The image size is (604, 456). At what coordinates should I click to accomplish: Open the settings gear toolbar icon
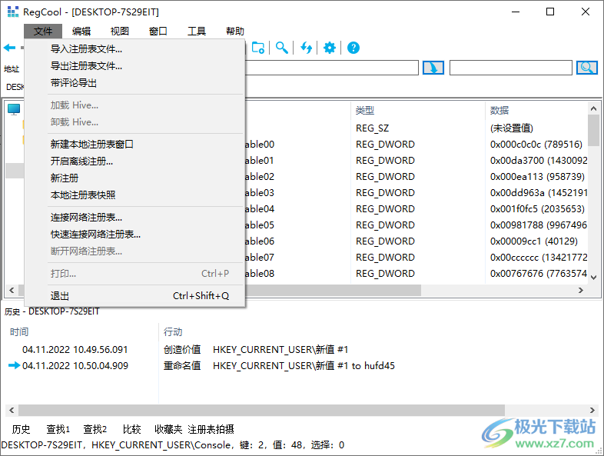point(330,48)
